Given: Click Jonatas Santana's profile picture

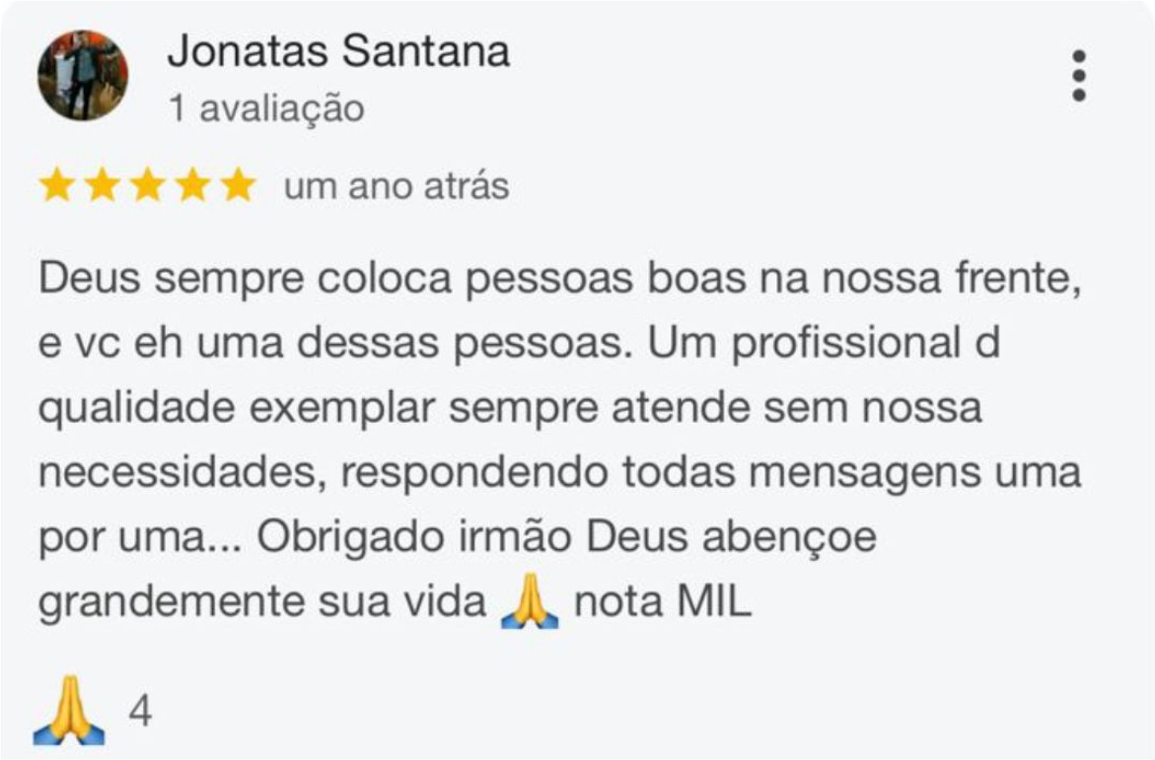Looking at the screenshot, I should click(83, 75).
